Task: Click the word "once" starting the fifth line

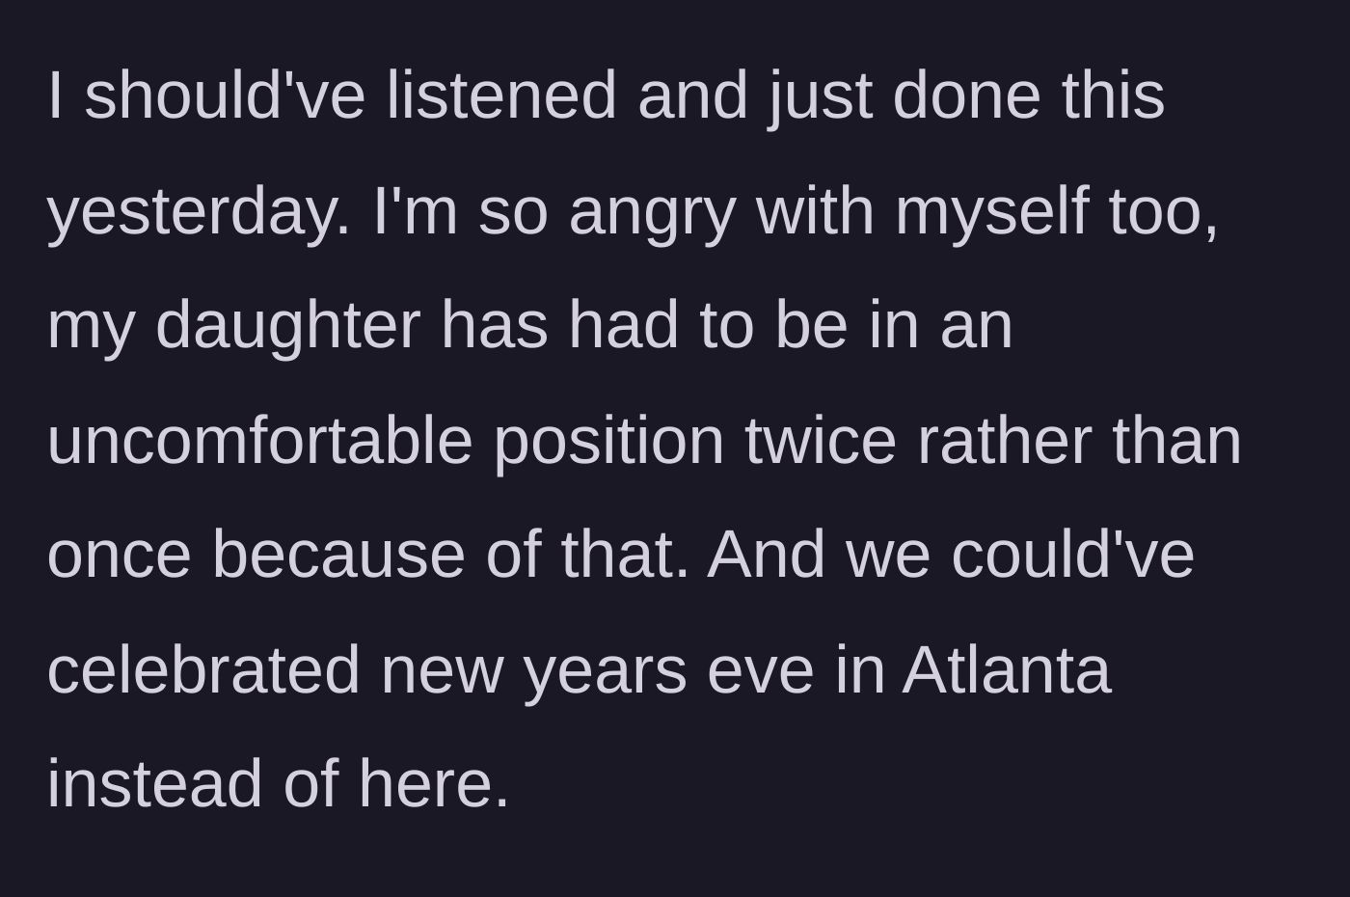Action: point(119,556)
